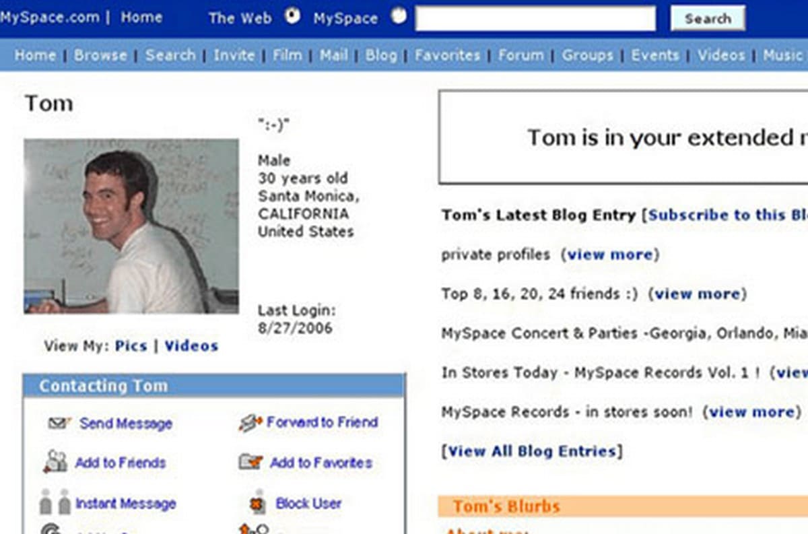This screenshot has height=534, width=808.
Task: Open MySpace.com link in header
Action: (x=50, y=18)
